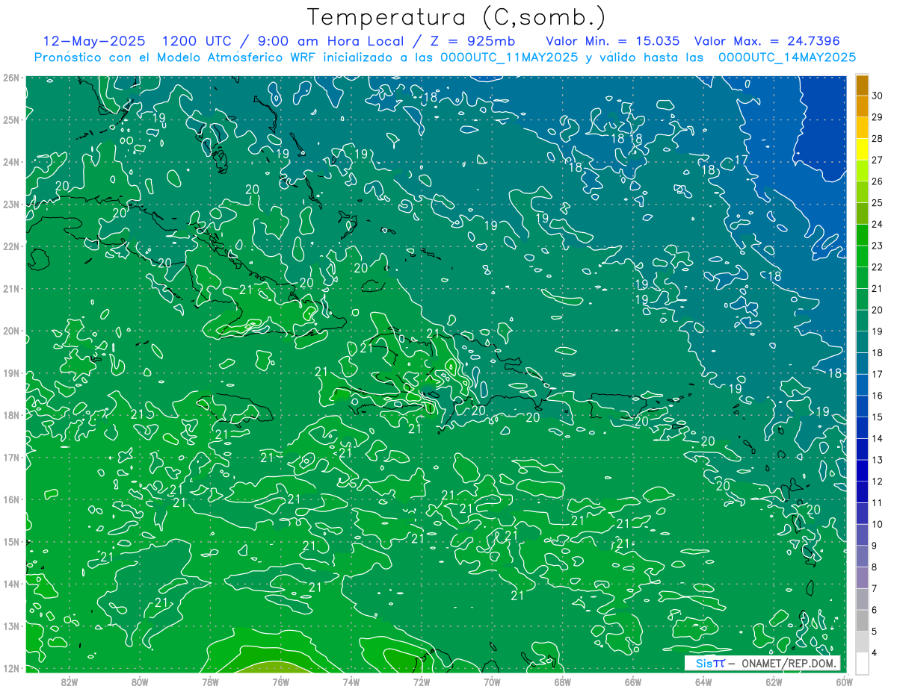
Task: Click the 20N latitude axis label
Action: 11,331
